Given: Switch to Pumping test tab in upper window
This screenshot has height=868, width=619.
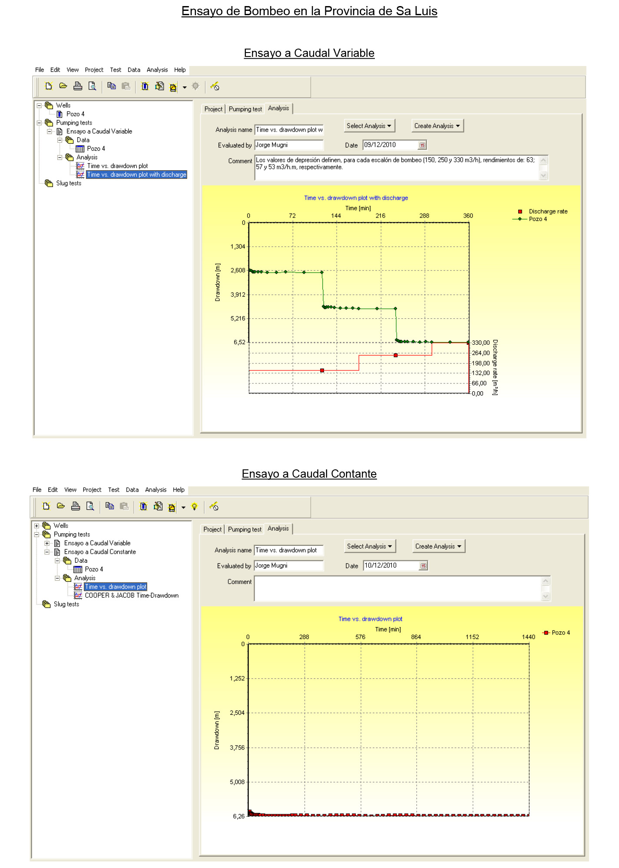Looking at the screenshot, I should [245, 109].
